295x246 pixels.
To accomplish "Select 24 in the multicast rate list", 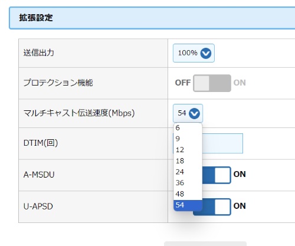I will coord(188,172).
